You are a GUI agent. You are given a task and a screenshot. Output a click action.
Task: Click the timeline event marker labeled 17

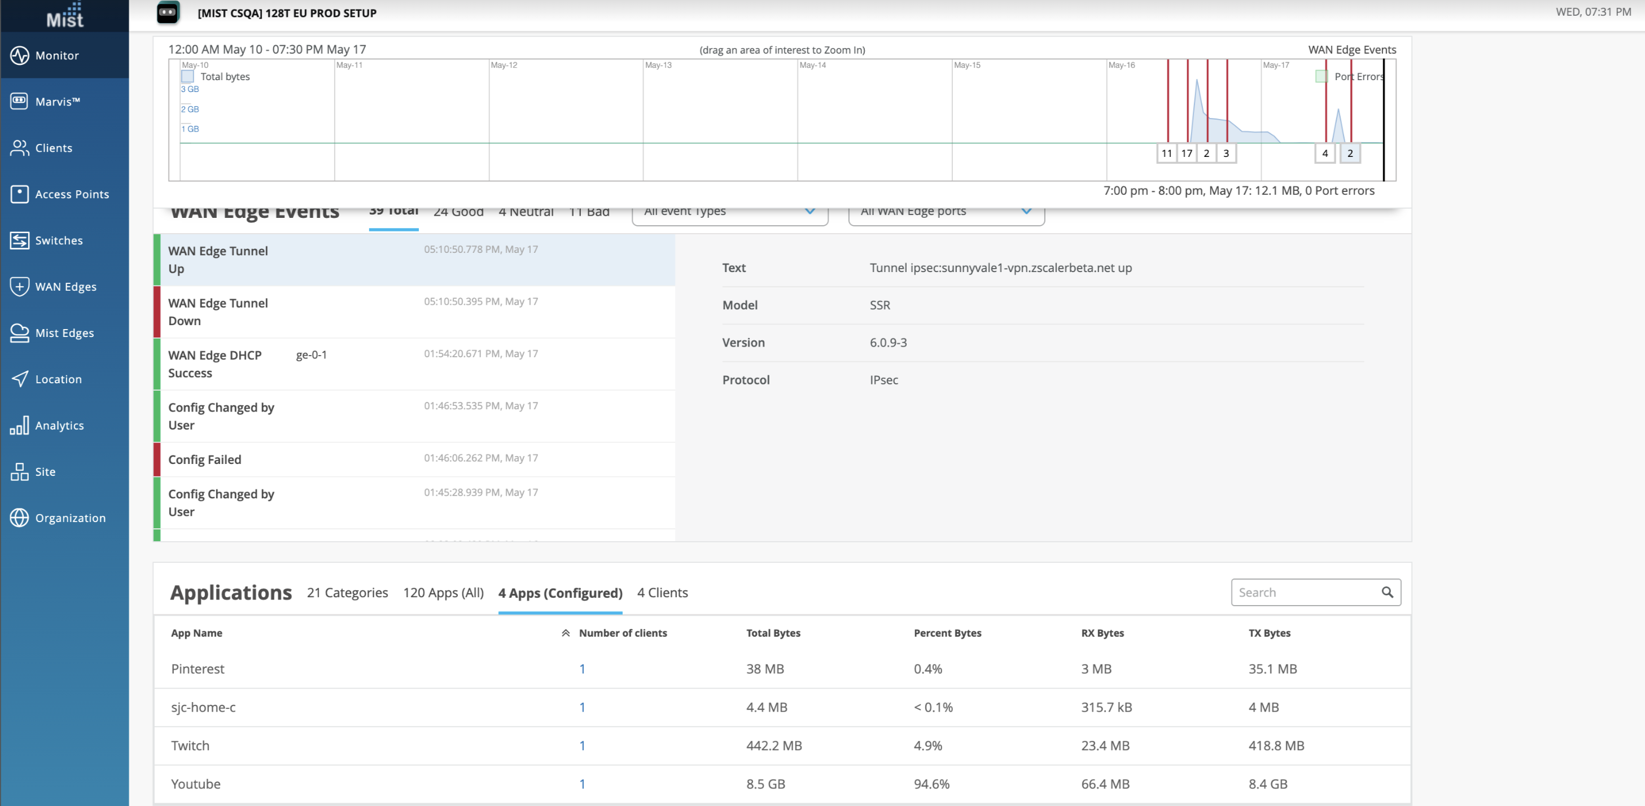point(1187,154)
